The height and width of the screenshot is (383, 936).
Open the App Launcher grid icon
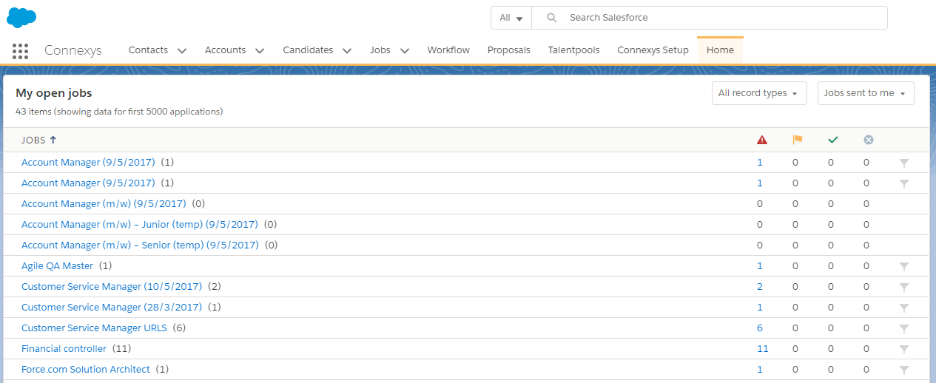(x=21, y=51)
